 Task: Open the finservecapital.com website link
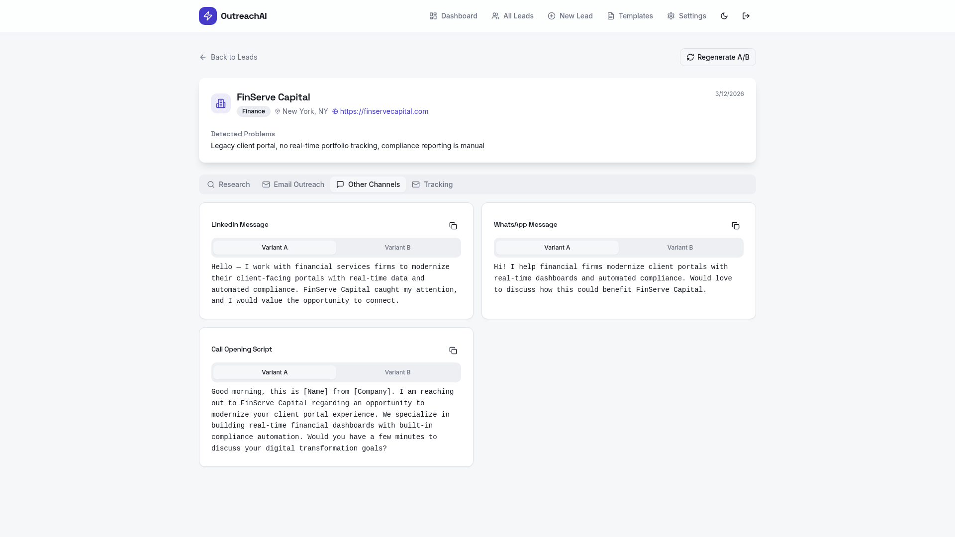pos(381,111)
